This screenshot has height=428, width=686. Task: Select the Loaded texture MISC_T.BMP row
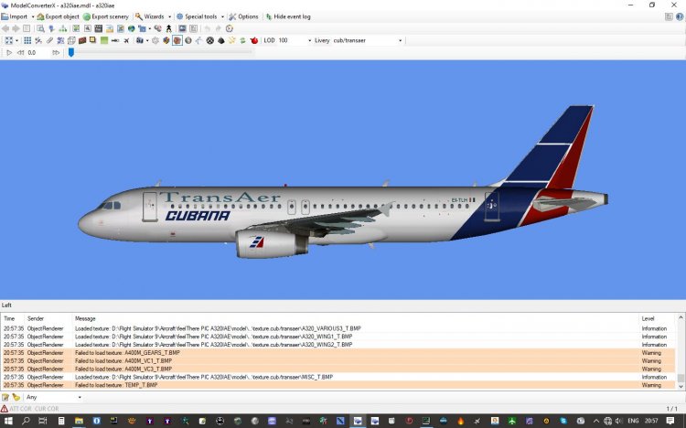tap(338, 377)
